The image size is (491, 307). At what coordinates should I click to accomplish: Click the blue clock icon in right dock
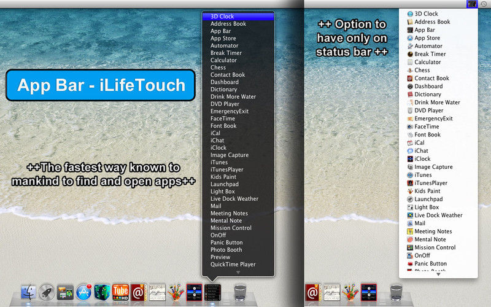point(369,292)
